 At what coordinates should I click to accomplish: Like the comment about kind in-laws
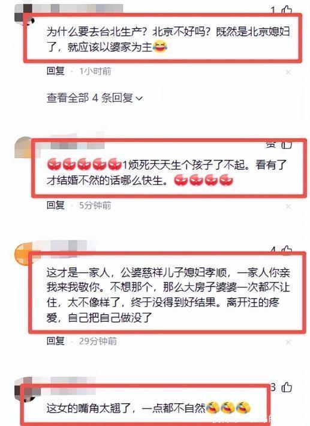287,251
